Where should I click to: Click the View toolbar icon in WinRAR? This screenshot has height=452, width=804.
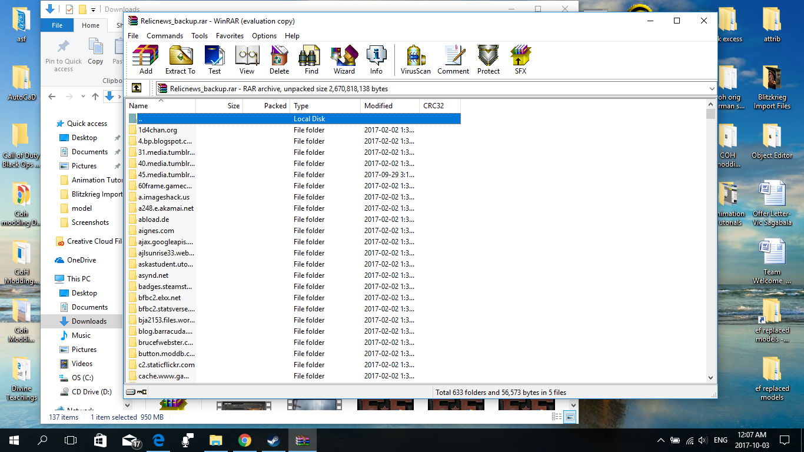[x=247, y=60]
